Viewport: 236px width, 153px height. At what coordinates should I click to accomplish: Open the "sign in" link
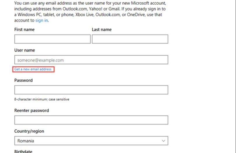click(x=42, y=20)
